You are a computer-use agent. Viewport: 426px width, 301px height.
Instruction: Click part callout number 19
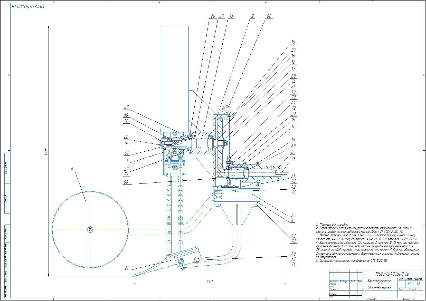point(293,42)
